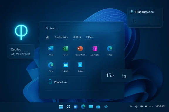The height and width of the screenshot is (112, 169).
Task: Click the kg unit label
Action: [x=124, y=76]
